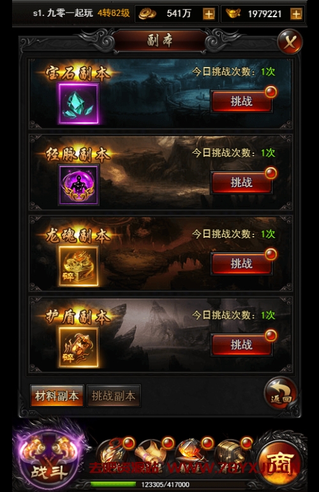Switch to 材料副本 tab

tap(57, 396)
